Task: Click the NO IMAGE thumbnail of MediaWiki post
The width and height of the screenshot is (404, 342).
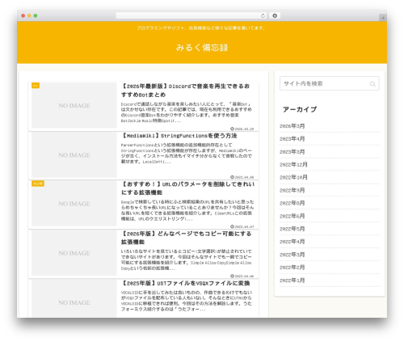Action: (x=74, y=155)
